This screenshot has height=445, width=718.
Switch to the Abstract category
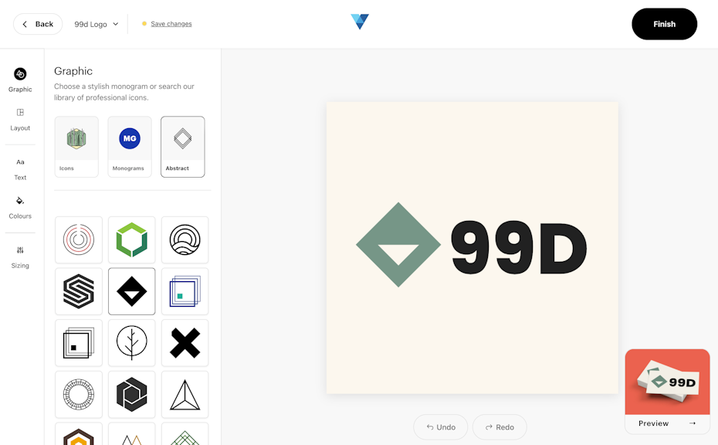click(182, 147)
